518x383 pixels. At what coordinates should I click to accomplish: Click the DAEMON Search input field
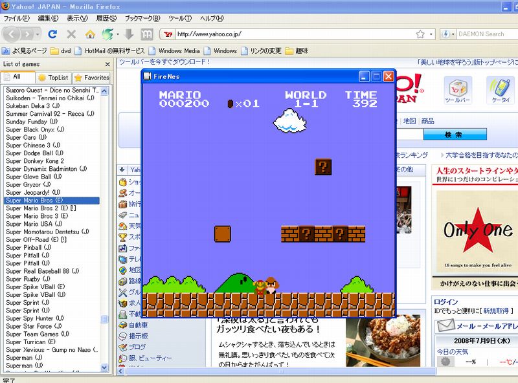point(486,34)
